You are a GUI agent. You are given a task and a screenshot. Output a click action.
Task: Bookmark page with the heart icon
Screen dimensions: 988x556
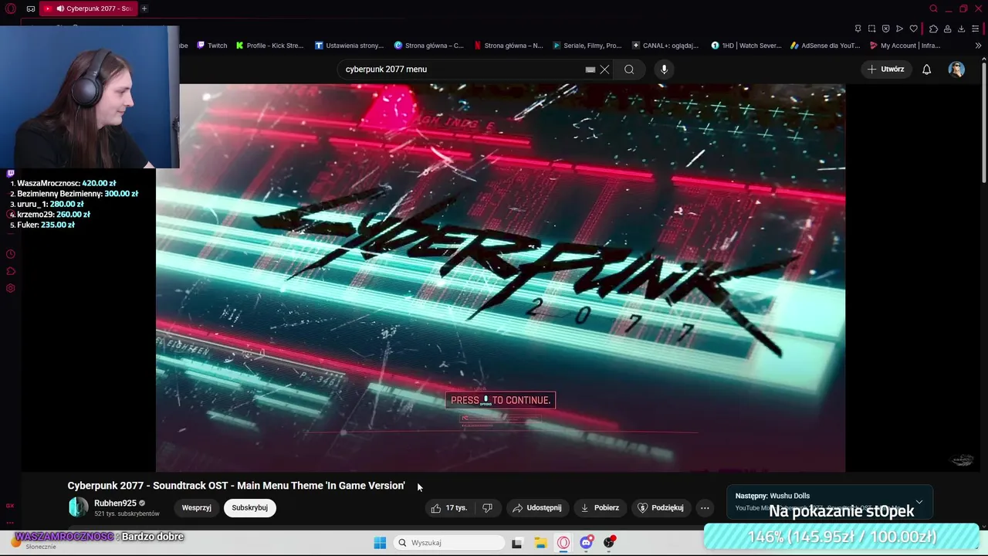click(x=913, y=29)
